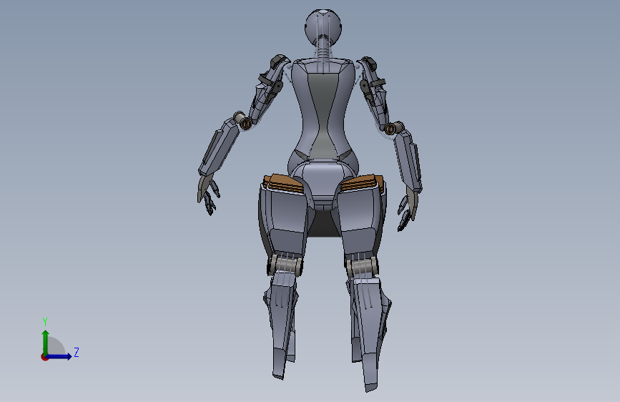Select the rounded pelvis part below the waist
Viewport: 620px width, 402px height.
pos(323,179)
